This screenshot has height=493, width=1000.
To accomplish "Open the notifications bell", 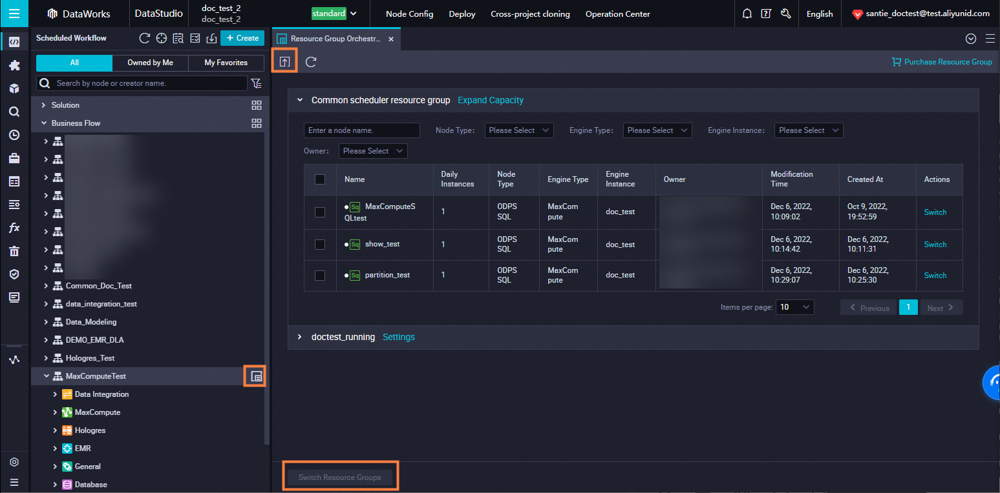I will tap(747, 14).
